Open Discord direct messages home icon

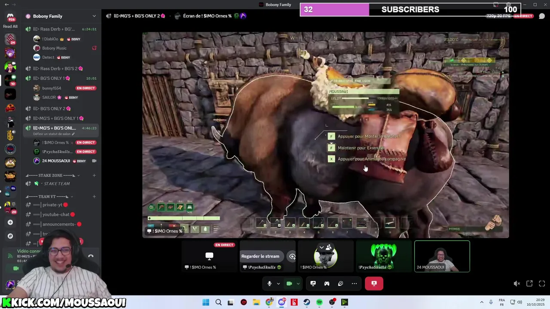click(10, 17)
